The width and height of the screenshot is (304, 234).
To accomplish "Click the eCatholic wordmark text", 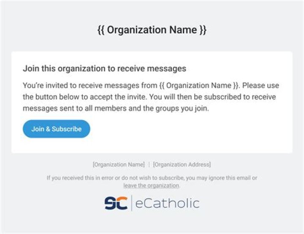I will (x=167, y=203).
